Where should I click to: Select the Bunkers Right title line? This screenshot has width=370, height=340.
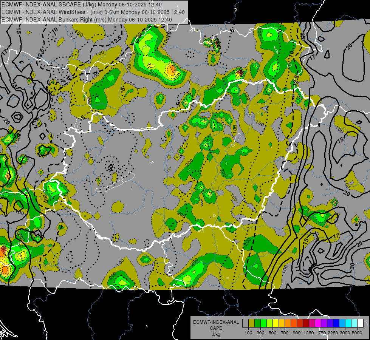87,20
